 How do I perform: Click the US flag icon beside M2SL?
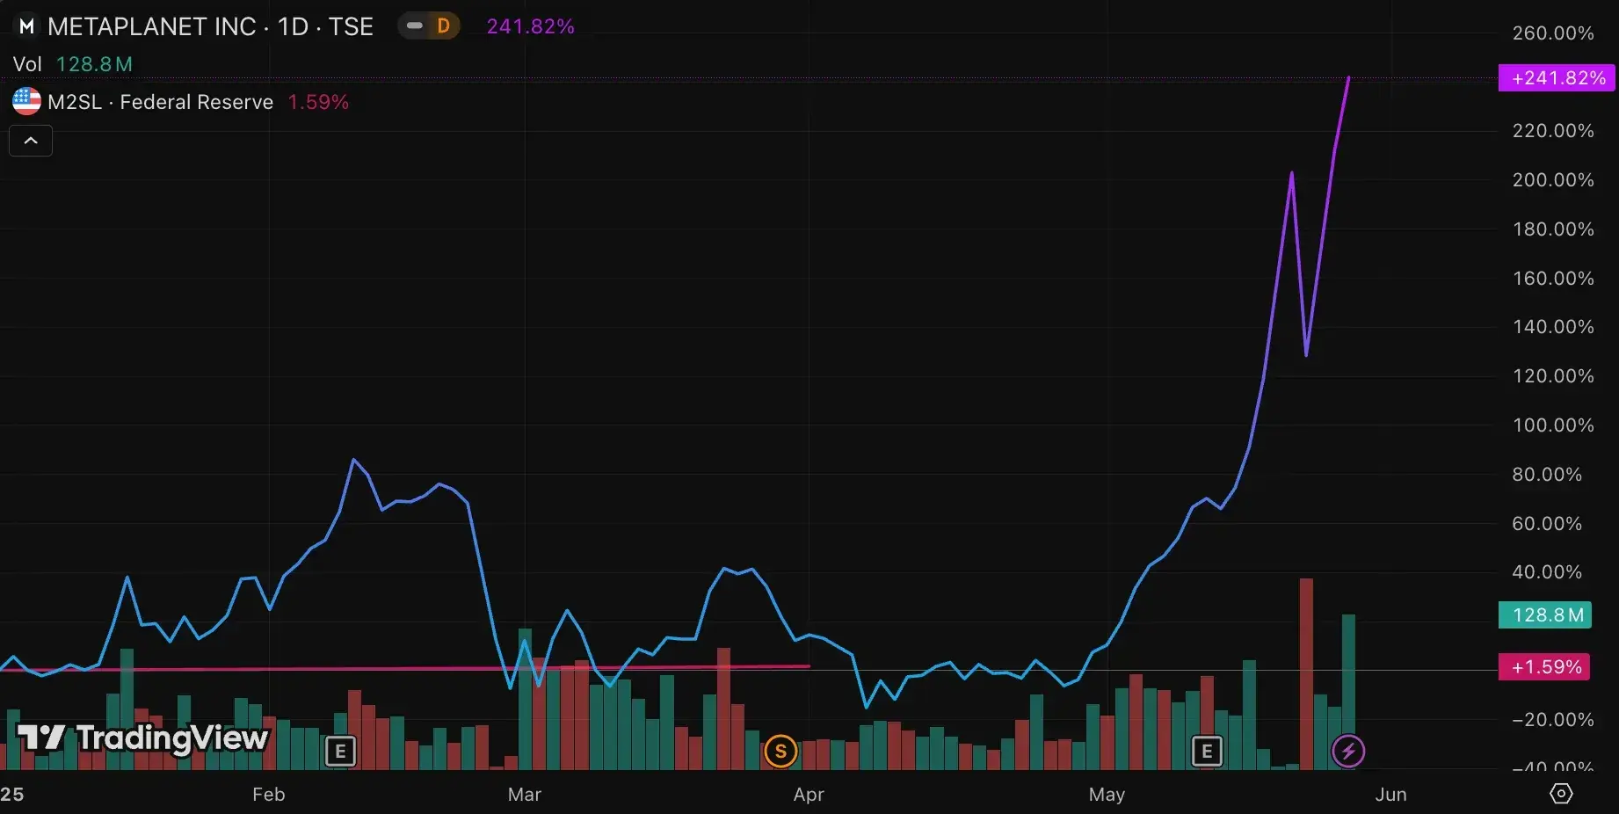(25, 101)
